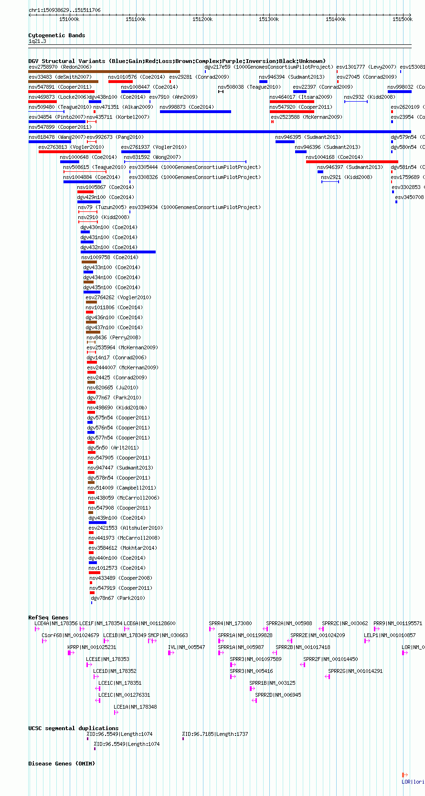Viewport: 425px width, 796px height.
Task: Select the red nsv1004168 (Coe2014) variant bar
Action: (x=352, y=162)
